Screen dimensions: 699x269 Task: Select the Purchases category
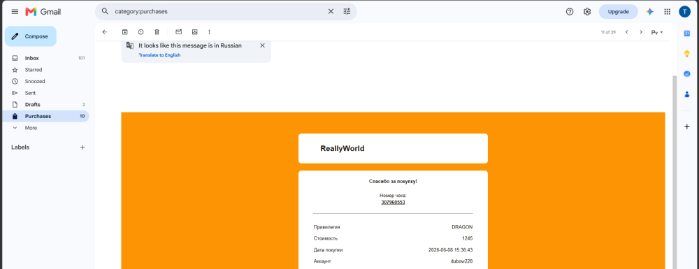coord(47,116)
